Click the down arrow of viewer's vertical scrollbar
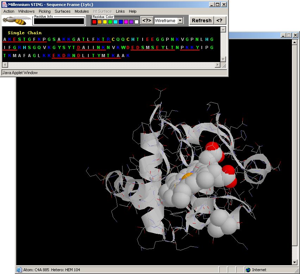This screenshot has height=274, width=300. tap(295, 262)
